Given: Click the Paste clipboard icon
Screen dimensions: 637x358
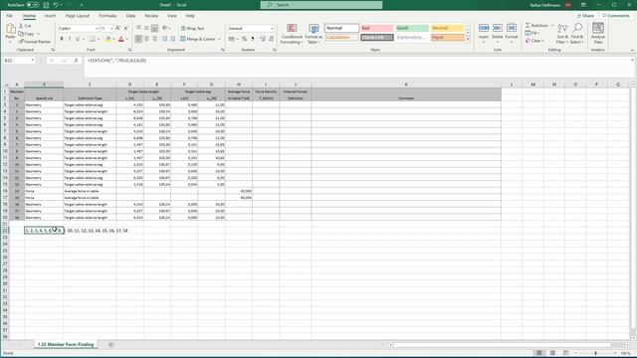Looking at the screenshot, I should tap(10, 29).
